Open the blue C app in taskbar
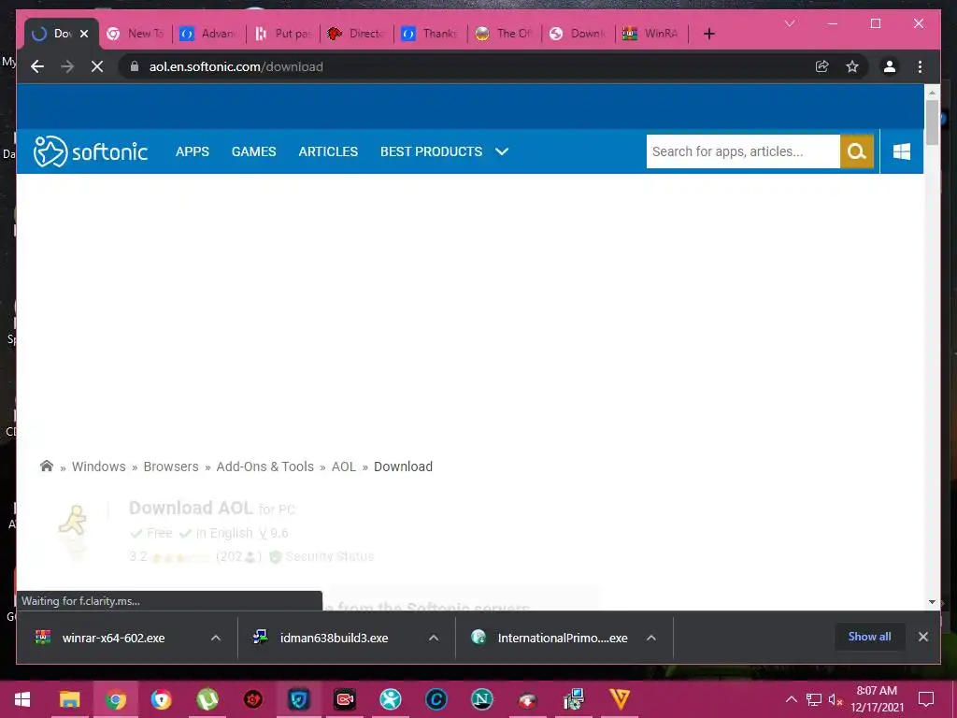The image size is (957, 718). point(436,699)
